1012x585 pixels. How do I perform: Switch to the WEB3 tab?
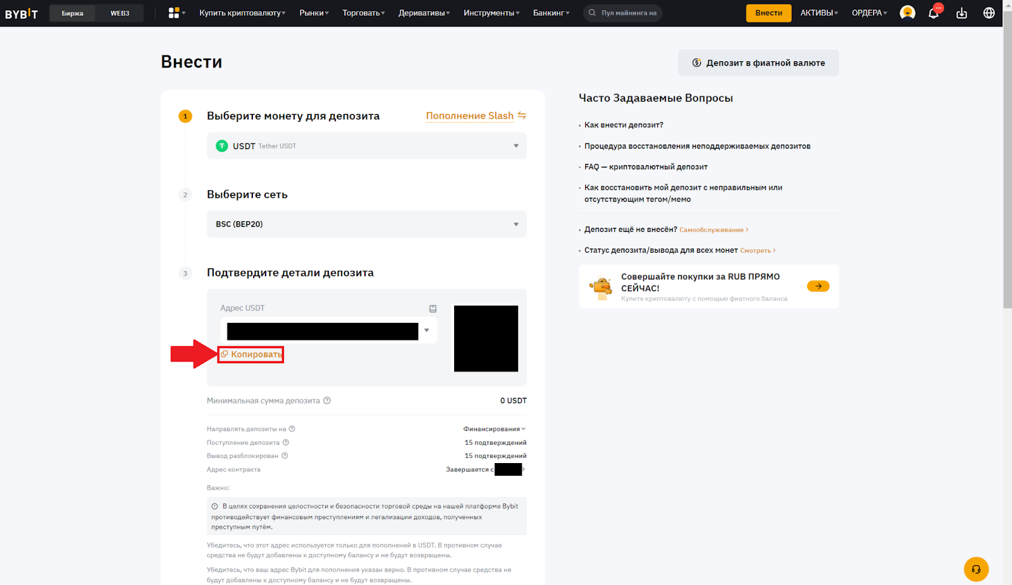[120, 13]
